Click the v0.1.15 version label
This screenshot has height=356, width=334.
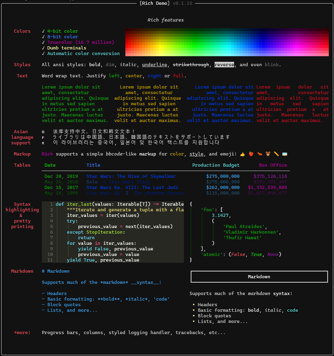tap(183, 3)
